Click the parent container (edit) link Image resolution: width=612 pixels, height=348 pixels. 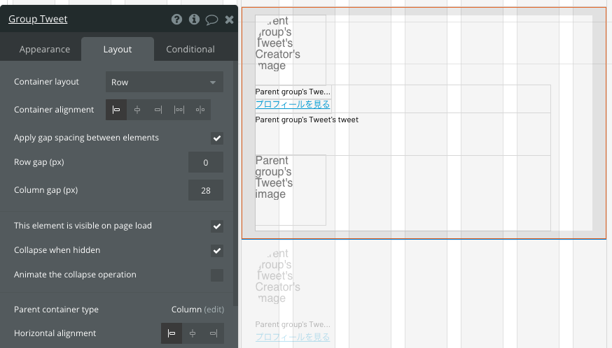click(x=214, y=310)
